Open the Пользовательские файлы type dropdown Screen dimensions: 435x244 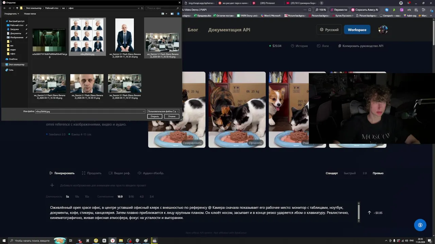click(163, 111)
